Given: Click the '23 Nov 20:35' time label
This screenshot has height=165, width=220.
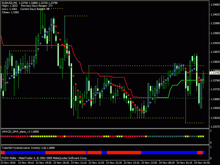Looking at the screenshot, I should [61, 163].
